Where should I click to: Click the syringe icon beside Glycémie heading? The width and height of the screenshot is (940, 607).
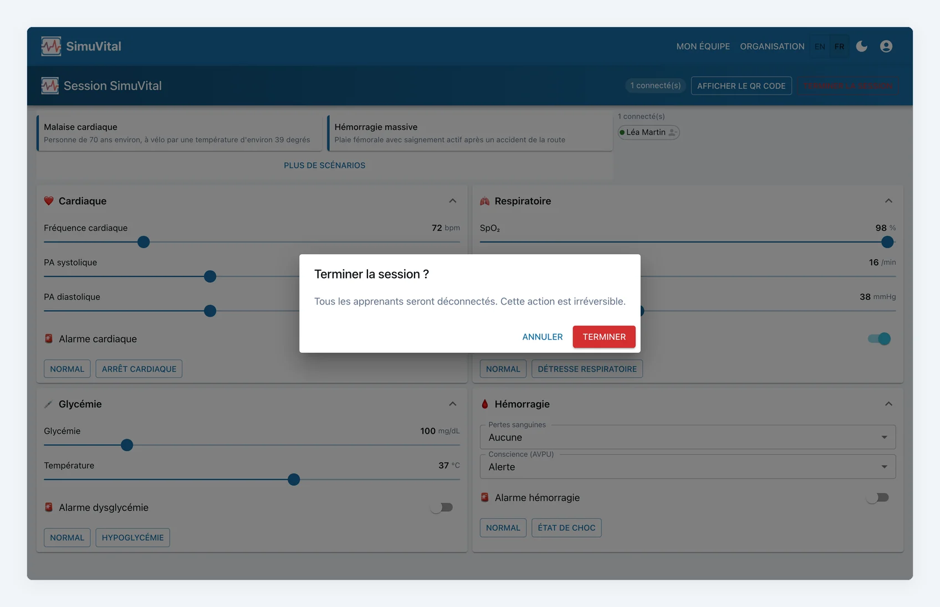point(49,404)
